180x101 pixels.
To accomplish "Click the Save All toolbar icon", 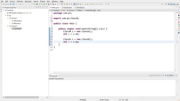I will (8, 4).
